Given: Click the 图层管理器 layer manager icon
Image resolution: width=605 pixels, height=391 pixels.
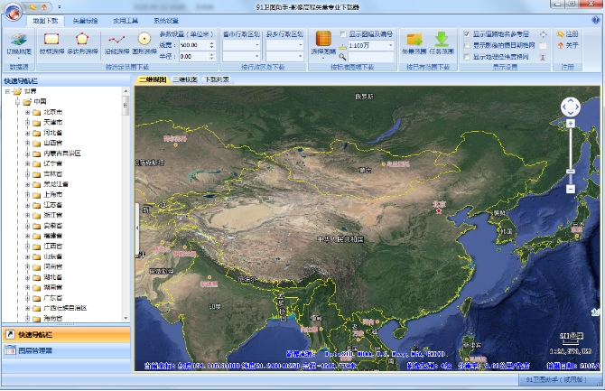Looking at the screenshot, I should pyautogui.click(x=11, y=350).
